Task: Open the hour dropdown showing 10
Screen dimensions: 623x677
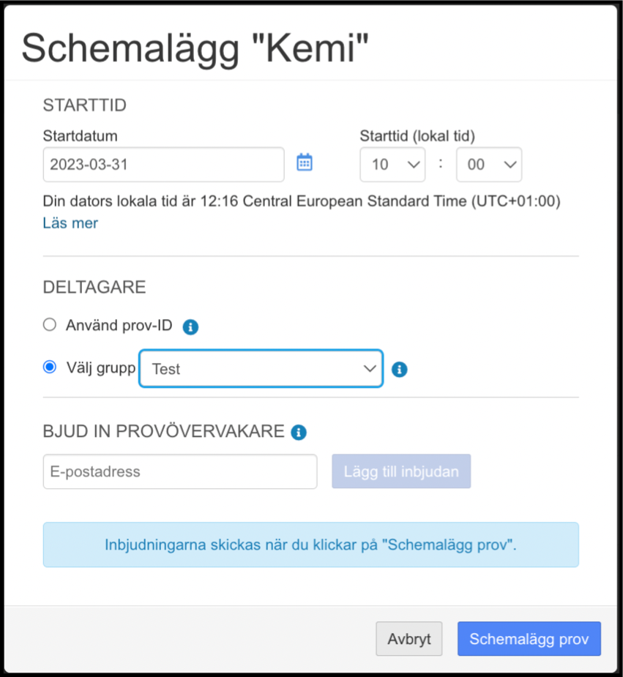Action: click(x=392, y=165)
